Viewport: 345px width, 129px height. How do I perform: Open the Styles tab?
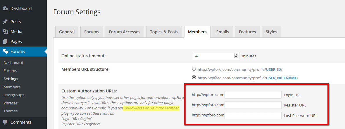coord(271,32)
